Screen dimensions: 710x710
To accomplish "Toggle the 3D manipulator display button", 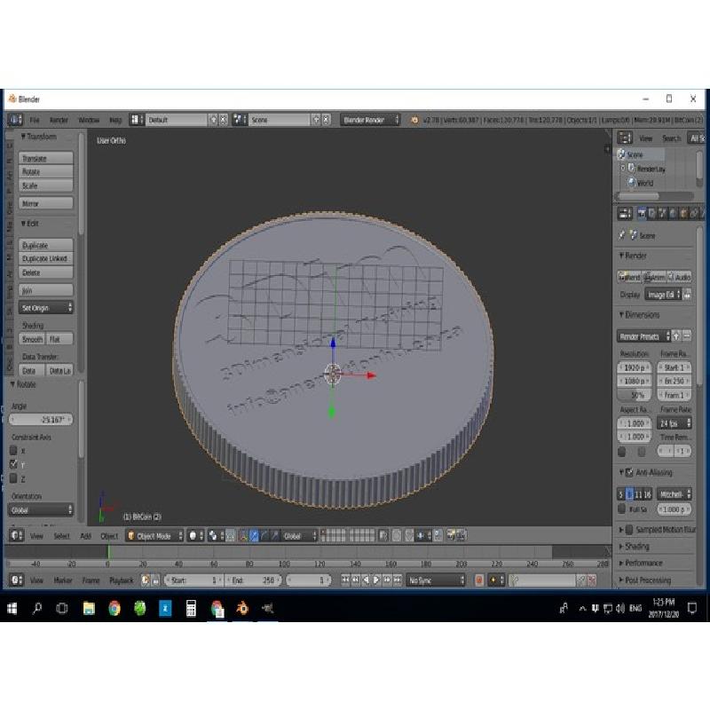I will pos(243,536).
